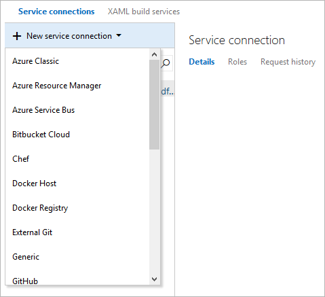This screenshot has width=325, height=297.
Task: Open the Request history tab
Action: pos(288,62)
